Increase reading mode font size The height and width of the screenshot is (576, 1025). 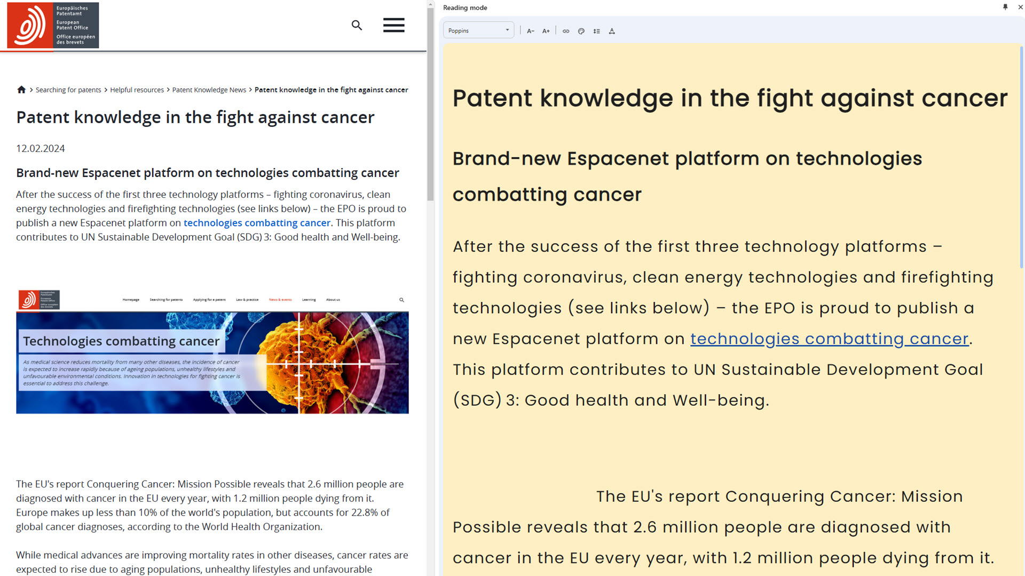[x=546, y=31]
